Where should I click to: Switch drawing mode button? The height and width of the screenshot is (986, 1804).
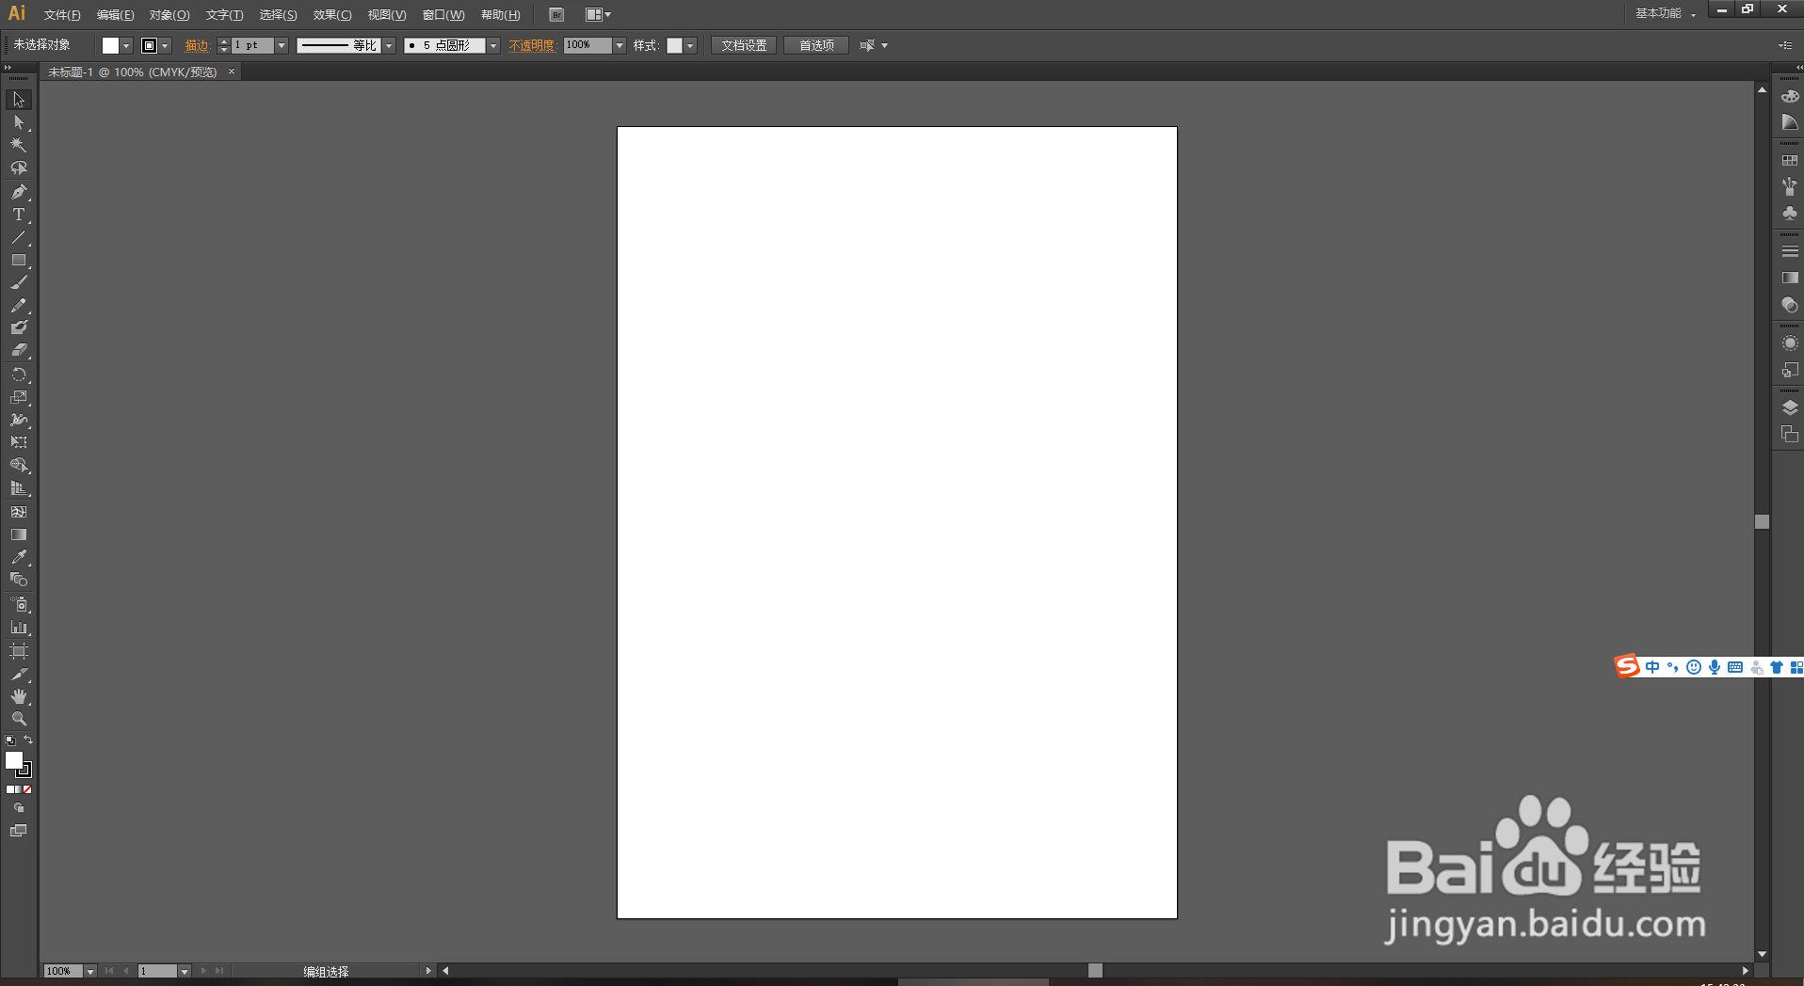click(19, 808)
